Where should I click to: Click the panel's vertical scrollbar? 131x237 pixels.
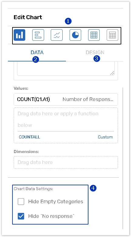[123, 158]
